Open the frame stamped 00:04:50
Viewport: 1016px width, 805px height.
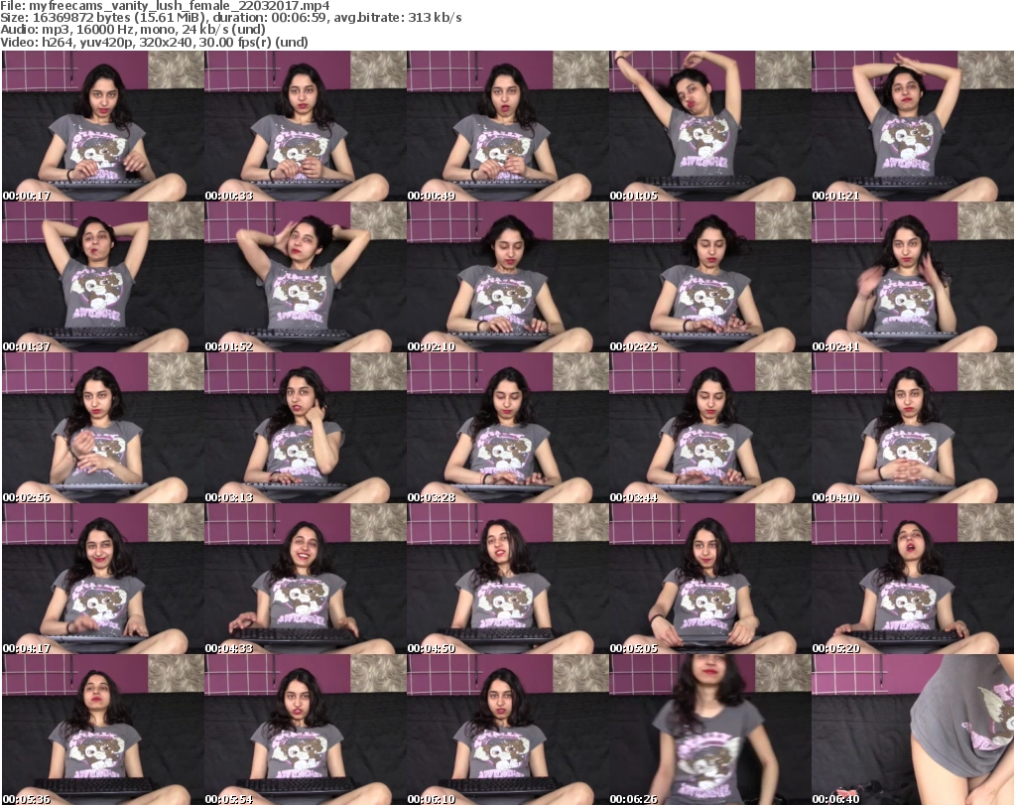pos(508,580)
